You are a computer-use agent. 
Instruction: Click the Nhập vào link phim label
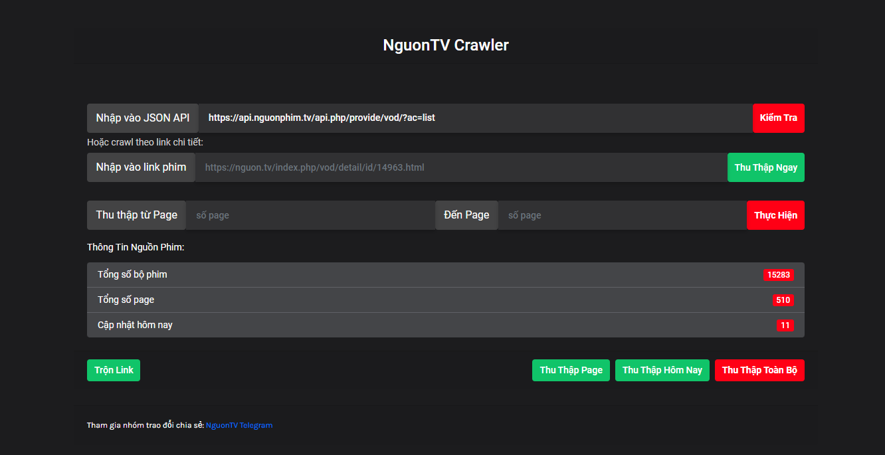tap(140, 167)
